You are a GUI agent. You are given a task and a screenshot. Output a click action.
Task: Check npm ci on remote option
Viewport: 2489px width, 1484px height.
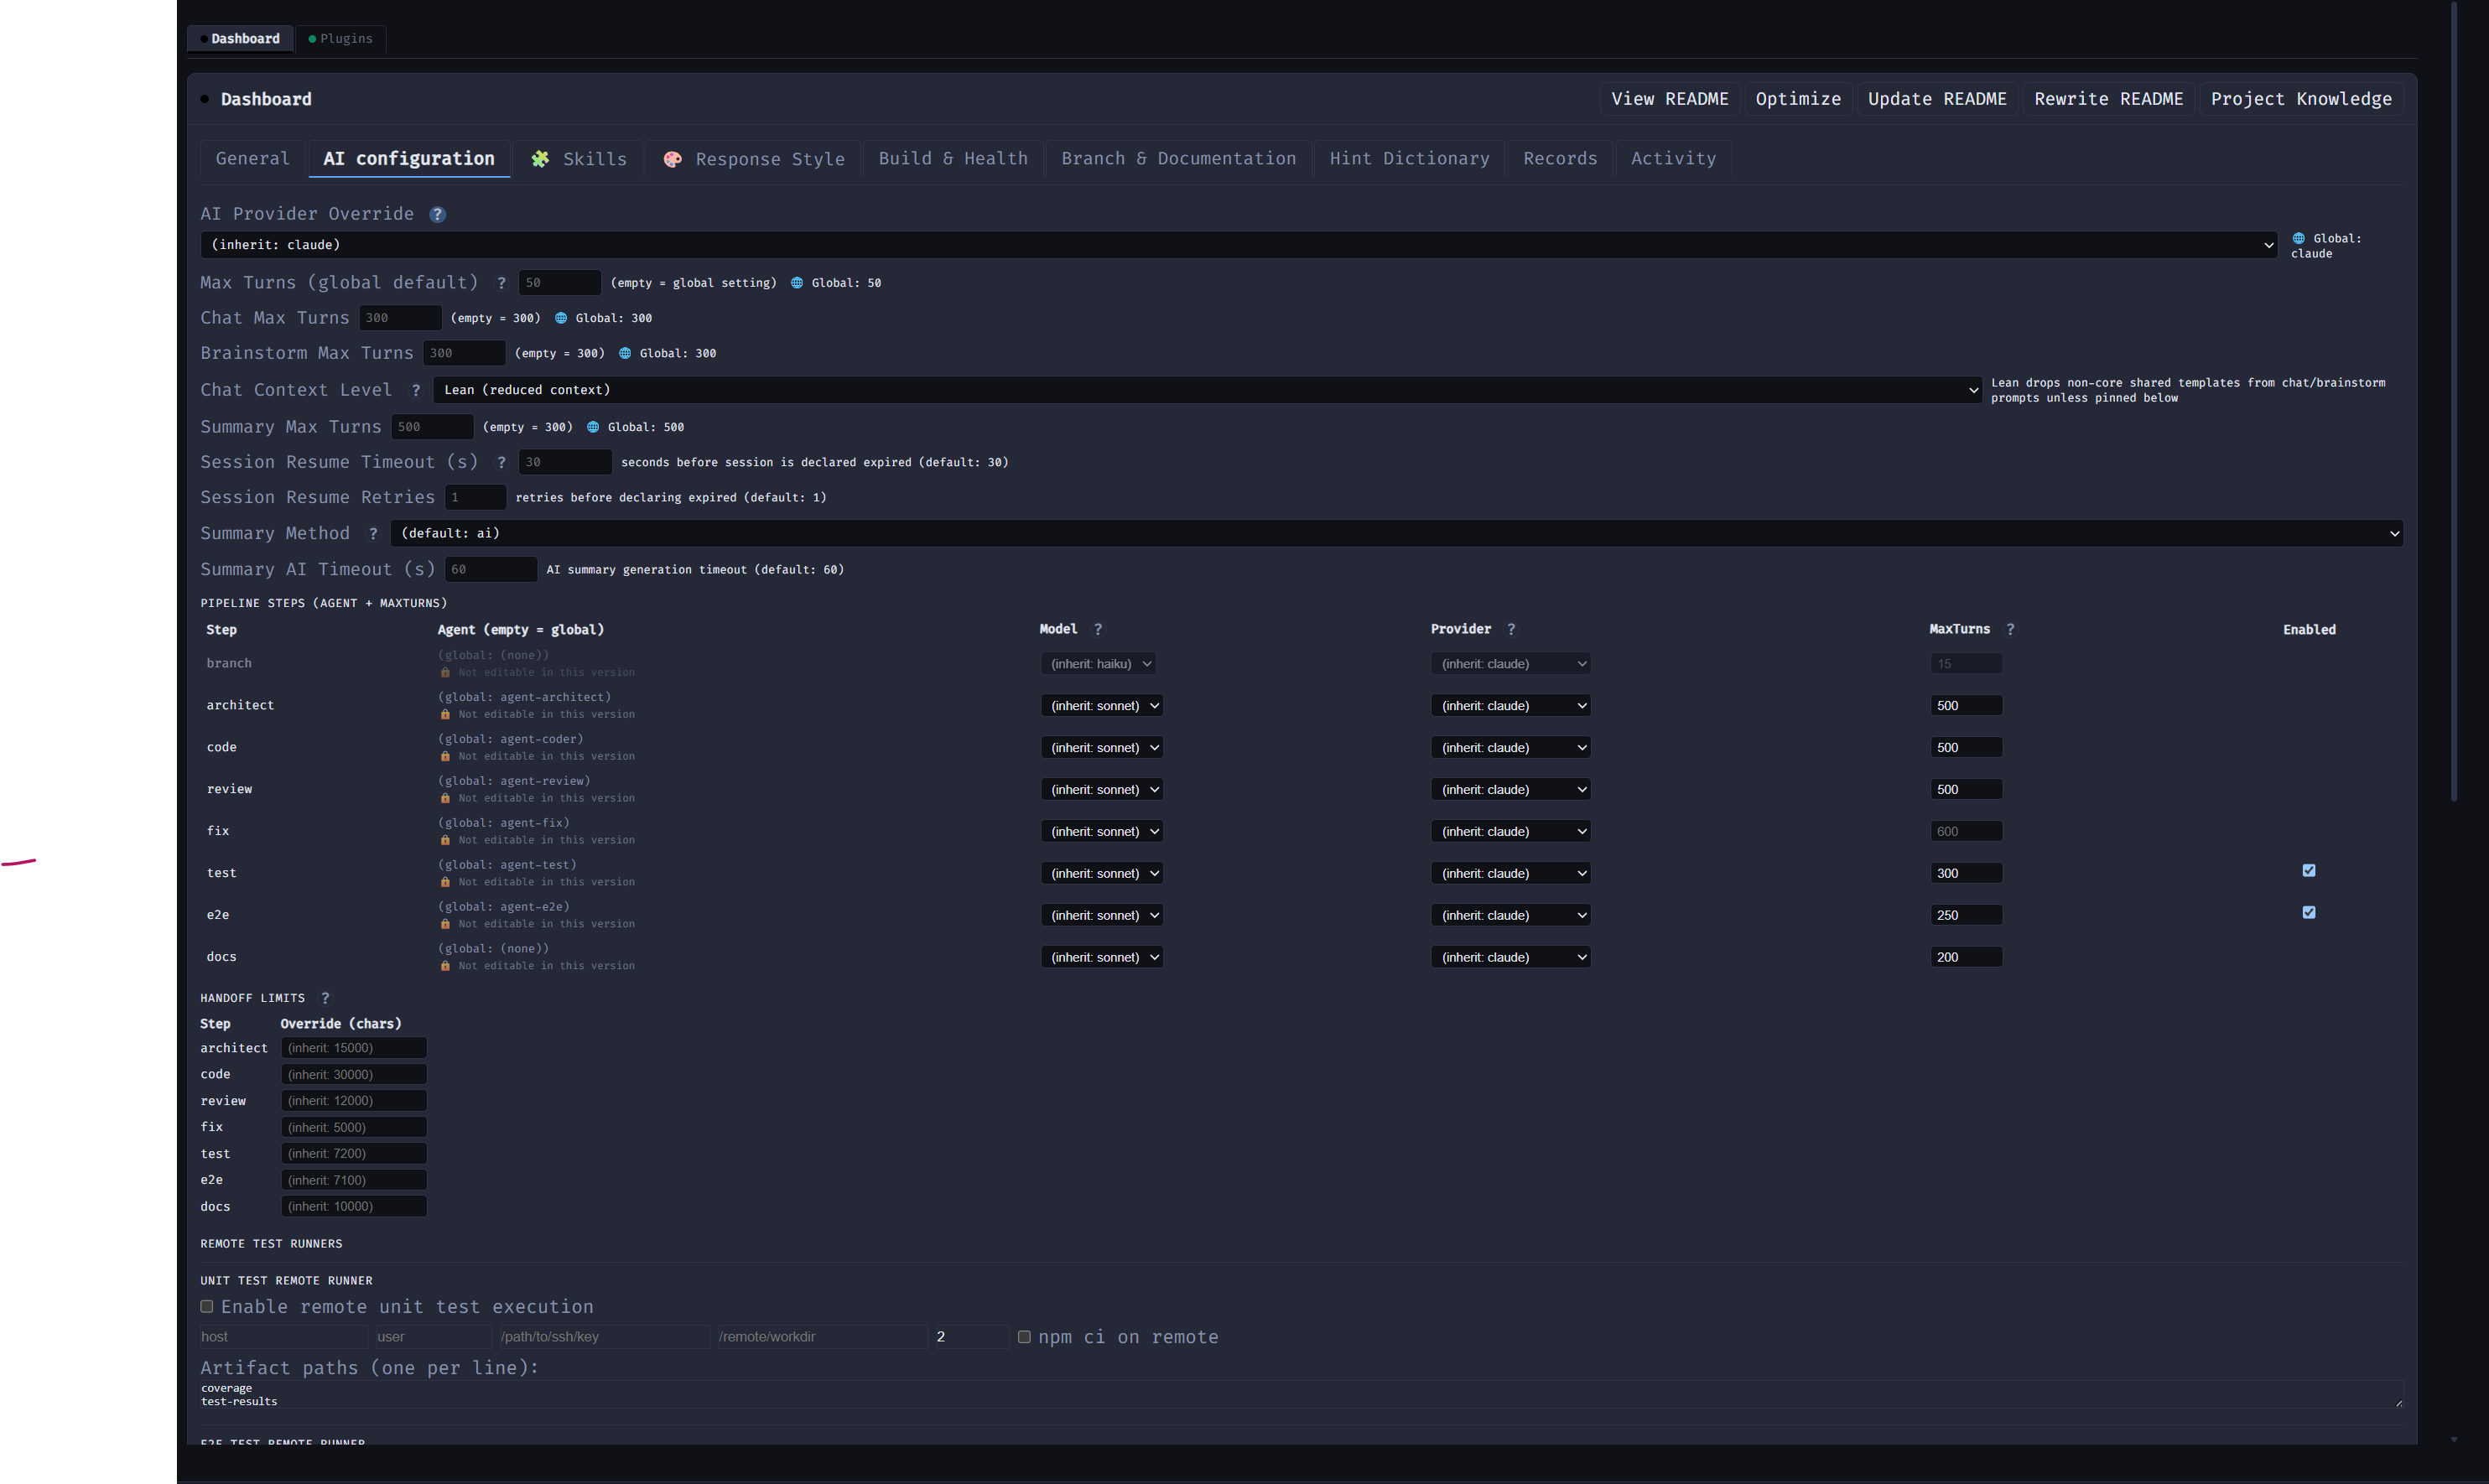[x=1024, y=1336]
